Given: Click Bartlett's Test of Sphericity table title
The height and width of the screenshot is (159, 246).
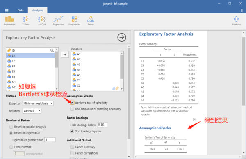Looking at the screenshot, I should [x=160, y=137].
